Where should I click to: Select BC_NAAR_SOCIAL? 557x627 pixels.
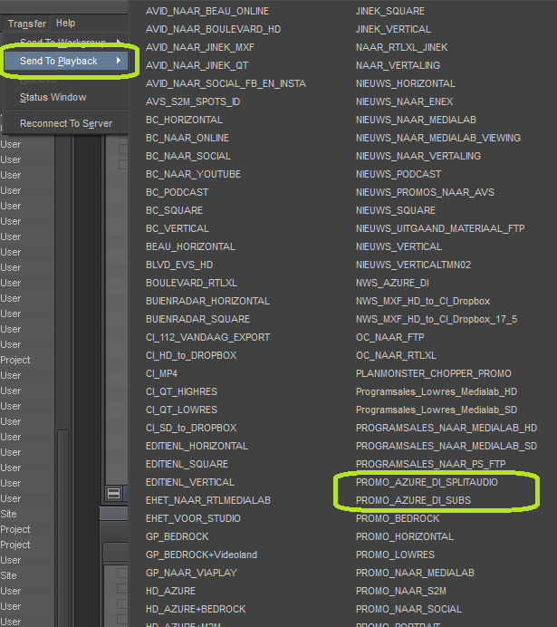[188, 156]
